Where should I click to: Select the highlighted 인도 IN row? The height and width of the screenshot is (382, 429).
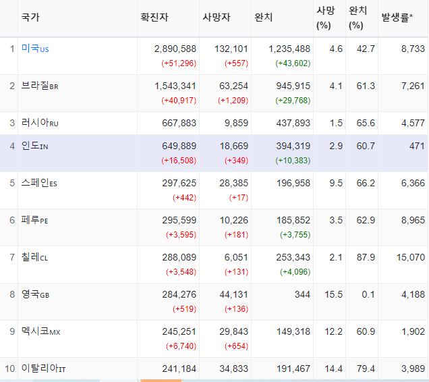(214, 153)
